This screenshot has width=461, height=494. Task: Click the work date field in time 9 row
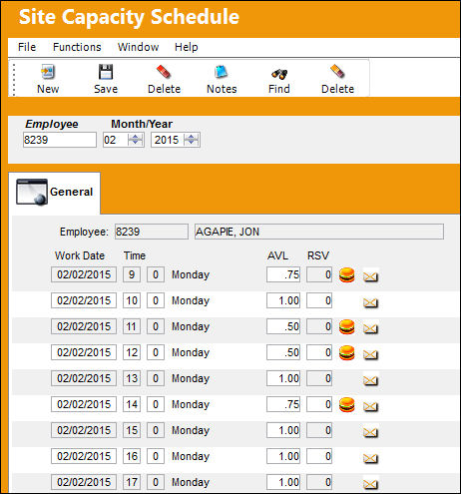84,274
